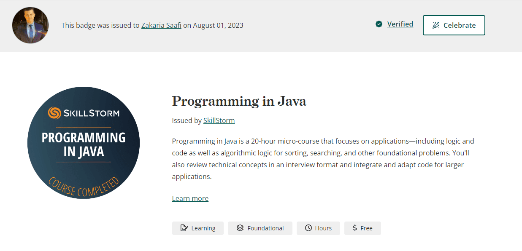The image size is (522, 251).
Task: Click the party popper icon on Celebrate
Action: [x=436, y=25]
